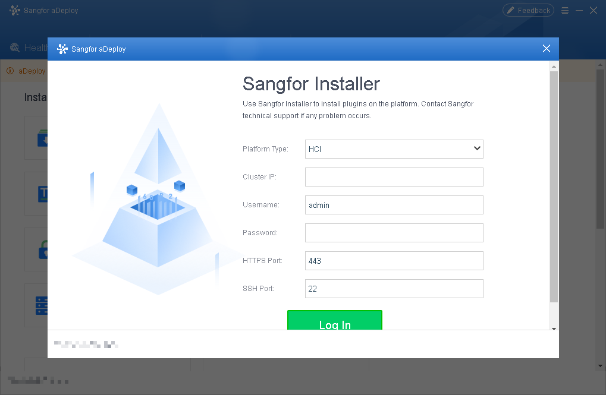The width and height of the screenshot is (606, 395).
Task: Focus the Password input field
Action: [x=394, y=233]
